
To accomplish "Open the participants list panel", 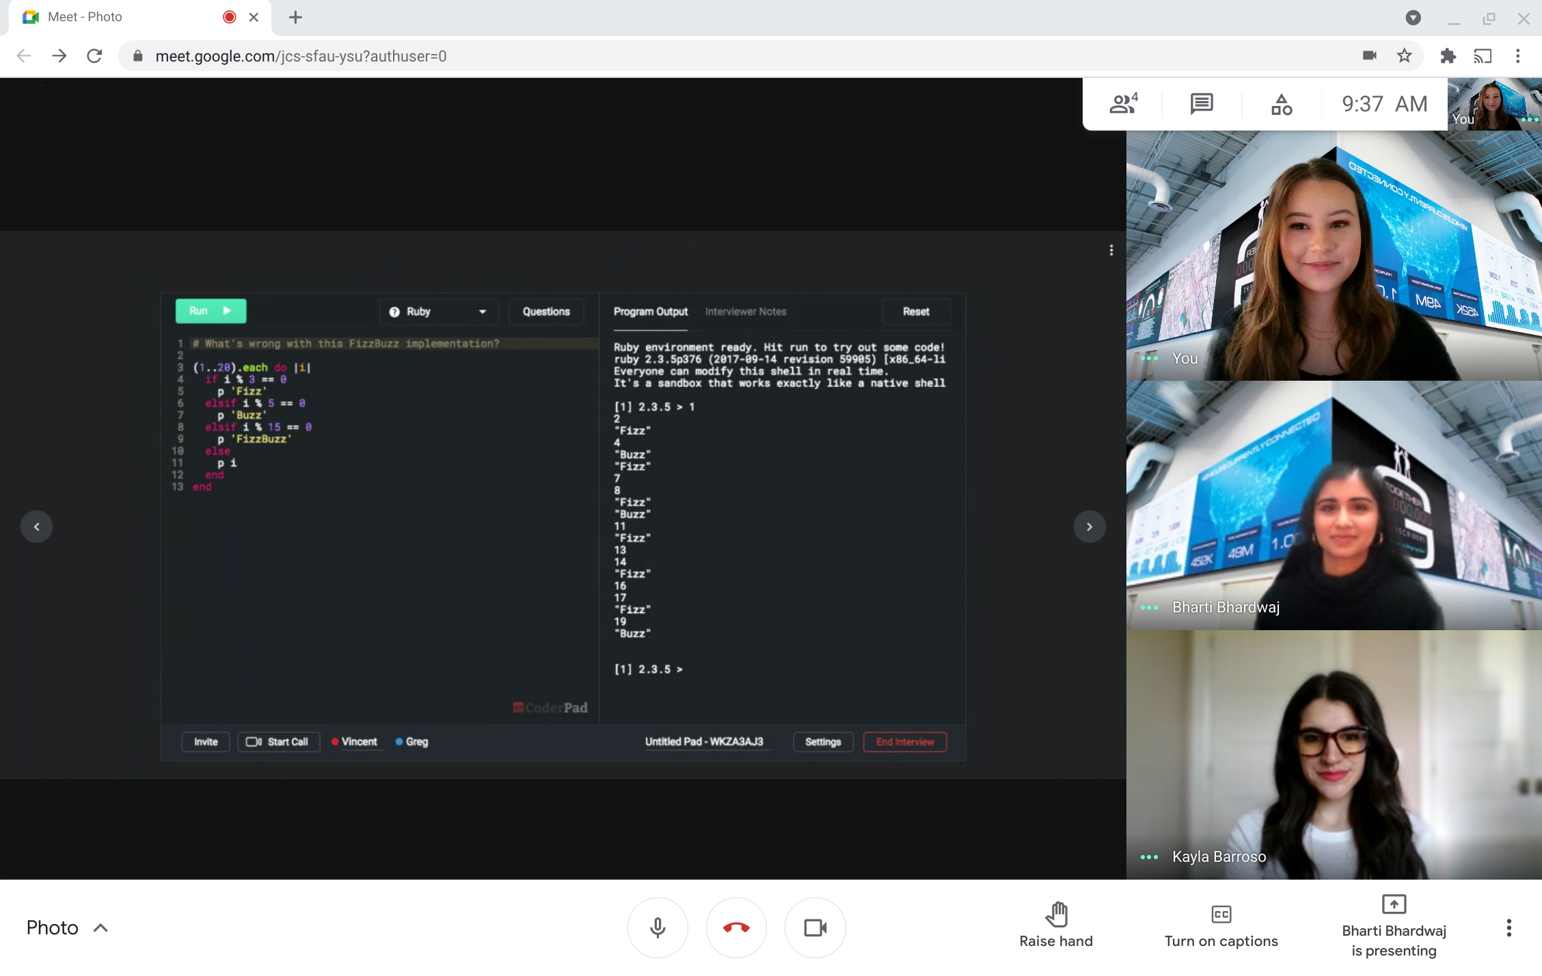I will point(1122,104).
